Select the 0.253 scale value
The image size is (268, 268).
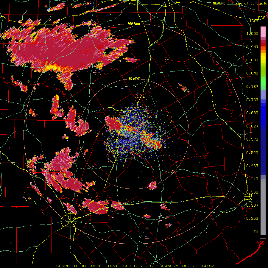pos(252,219)
